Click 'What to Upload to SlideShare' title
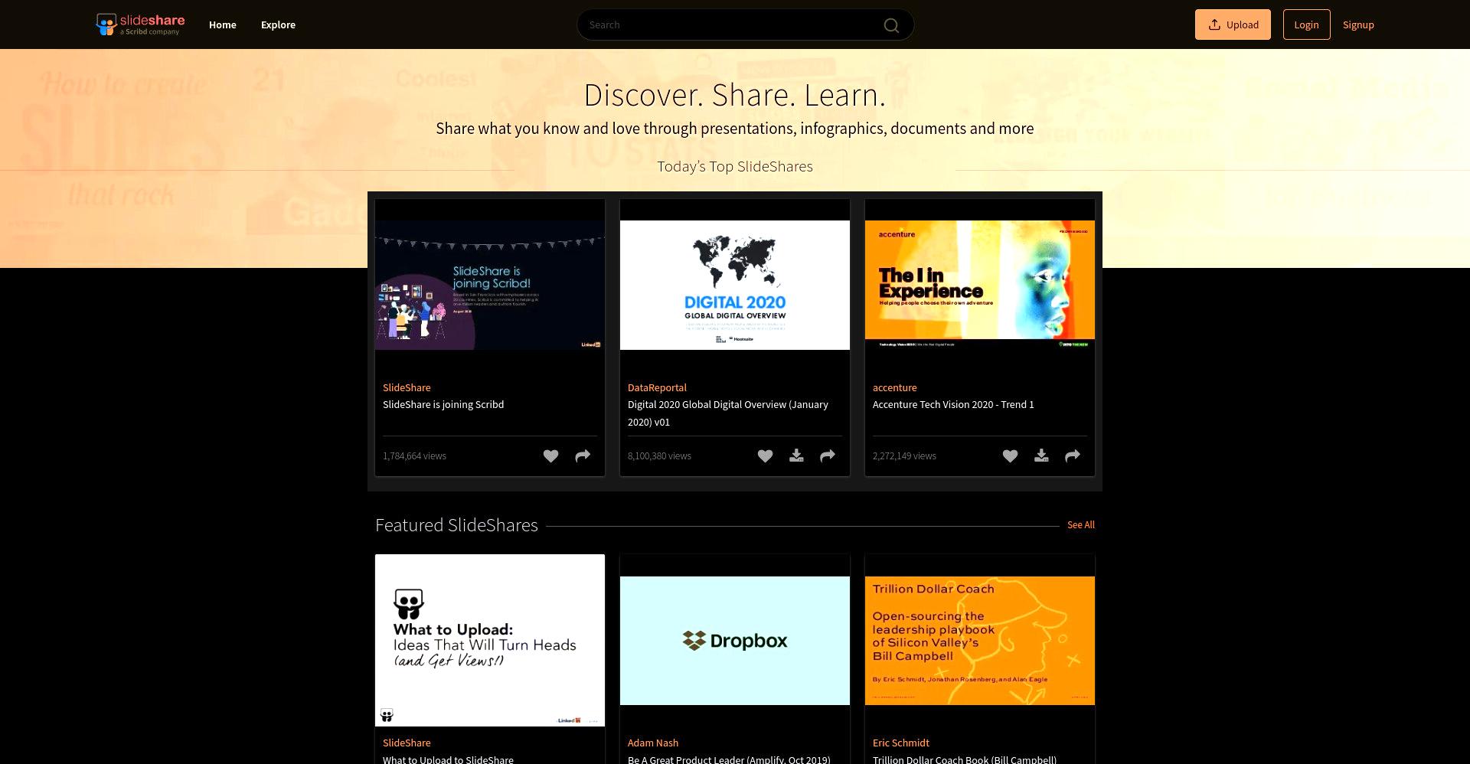Viewport: 1470px width, 764px height. tap(448, 759)
